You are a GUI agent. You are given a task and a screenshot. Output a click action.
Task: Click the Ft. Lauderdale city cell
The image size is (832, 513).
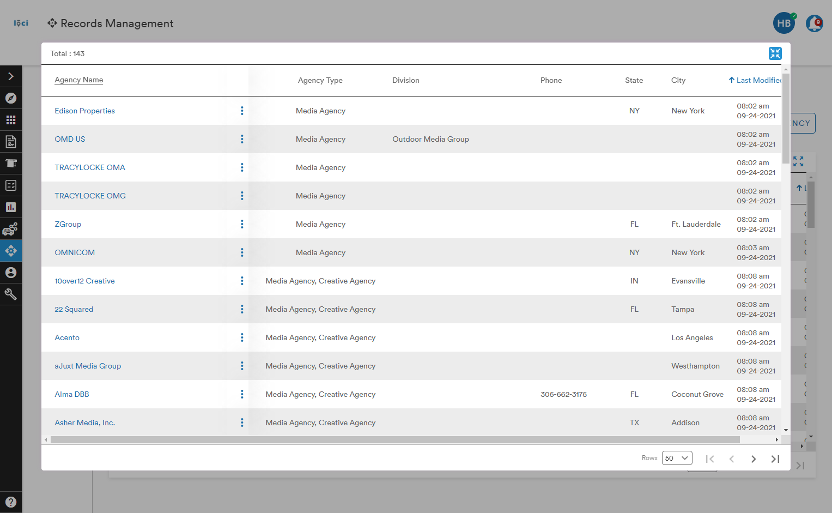pyautogui.click(x=696, y=224)
